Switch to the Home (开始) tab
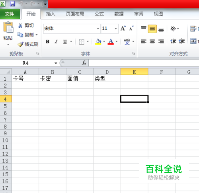This screenshot has width=199, height=193. (x=31, y=14)
